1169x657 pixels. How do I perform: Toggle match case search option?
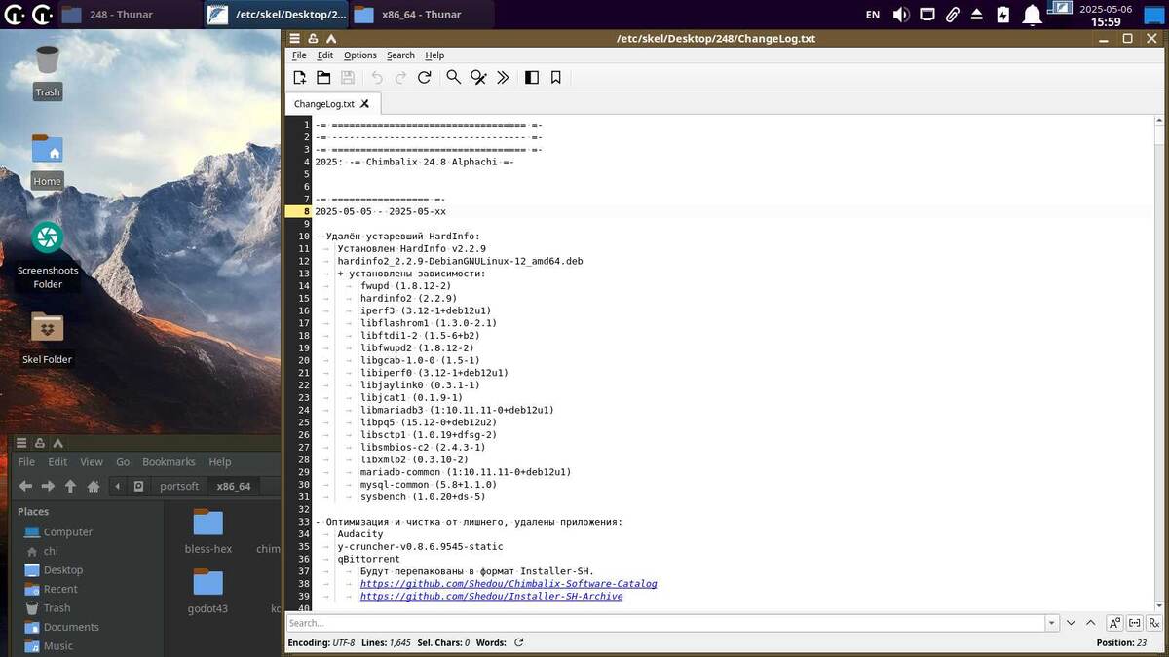(x=1115, y=623)
